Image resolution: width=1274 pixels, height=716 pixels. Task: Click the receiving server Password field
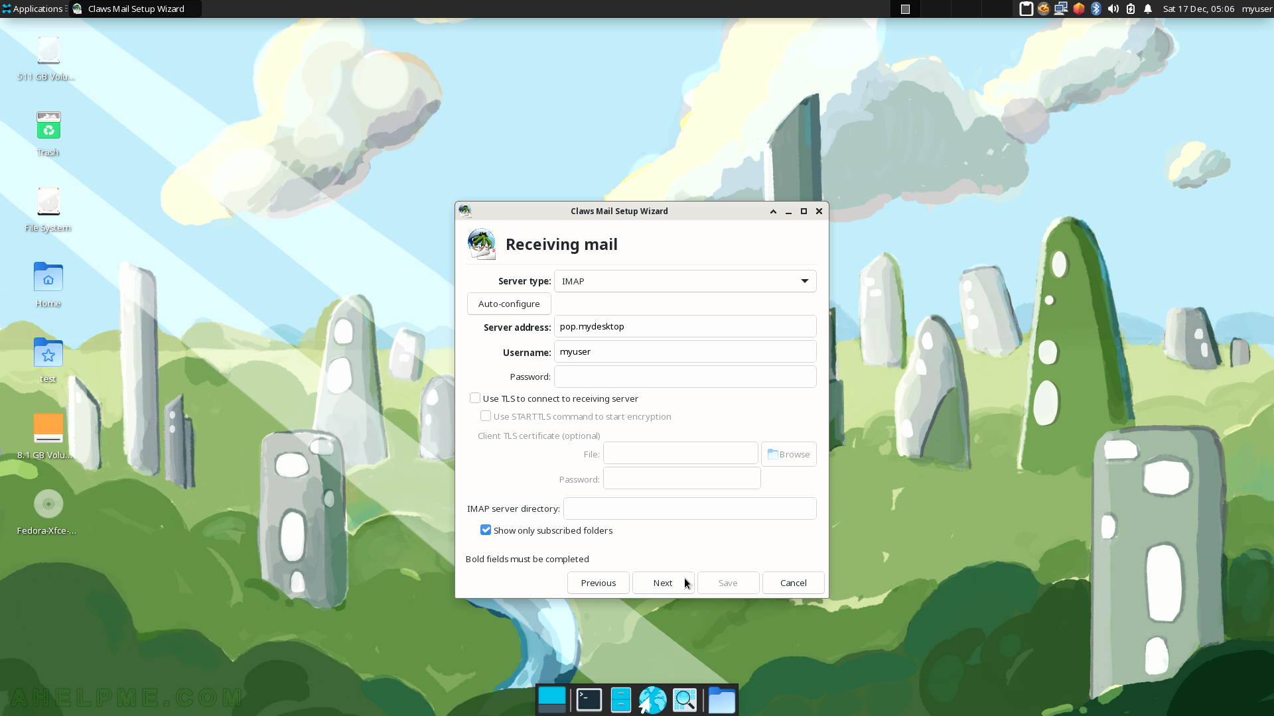tap(685, 377)
